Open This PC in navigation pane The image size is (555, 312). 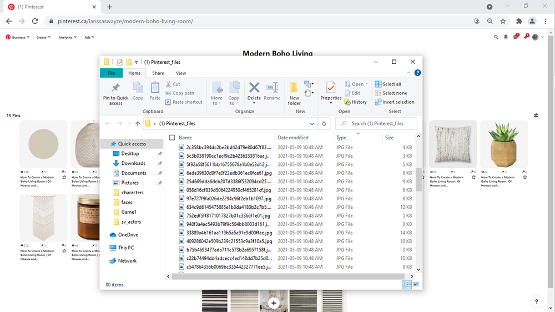tap(125, 248)
